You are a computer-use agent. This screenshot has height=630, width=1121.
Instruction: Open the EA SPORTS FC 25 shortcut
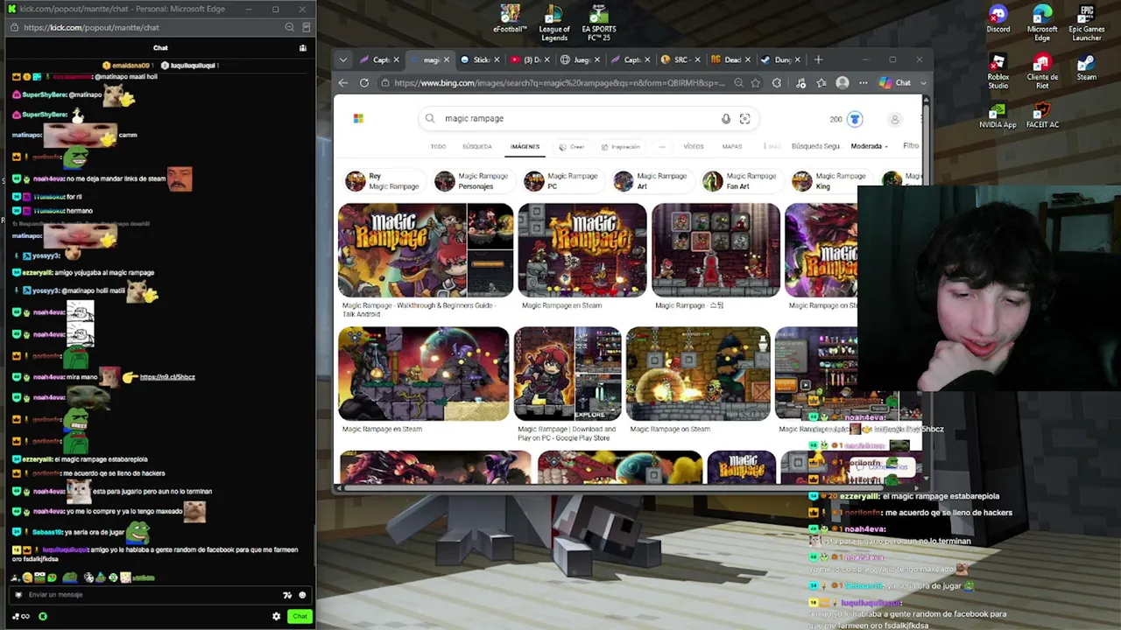click(598, 23)
